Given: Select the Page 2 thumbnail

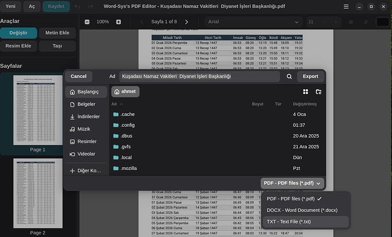Looking at the screenshot, I should click(x=37, y=193).
